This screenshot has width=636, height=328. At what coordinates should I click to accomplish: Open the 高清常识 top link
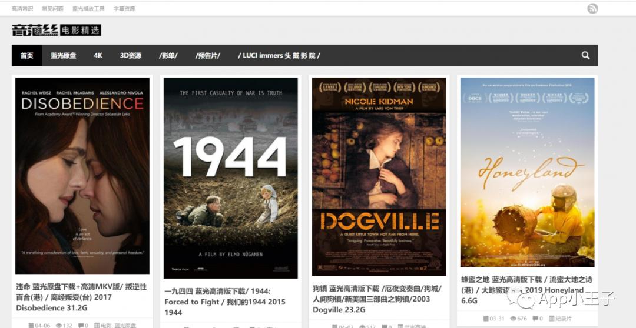pos(22,8)
